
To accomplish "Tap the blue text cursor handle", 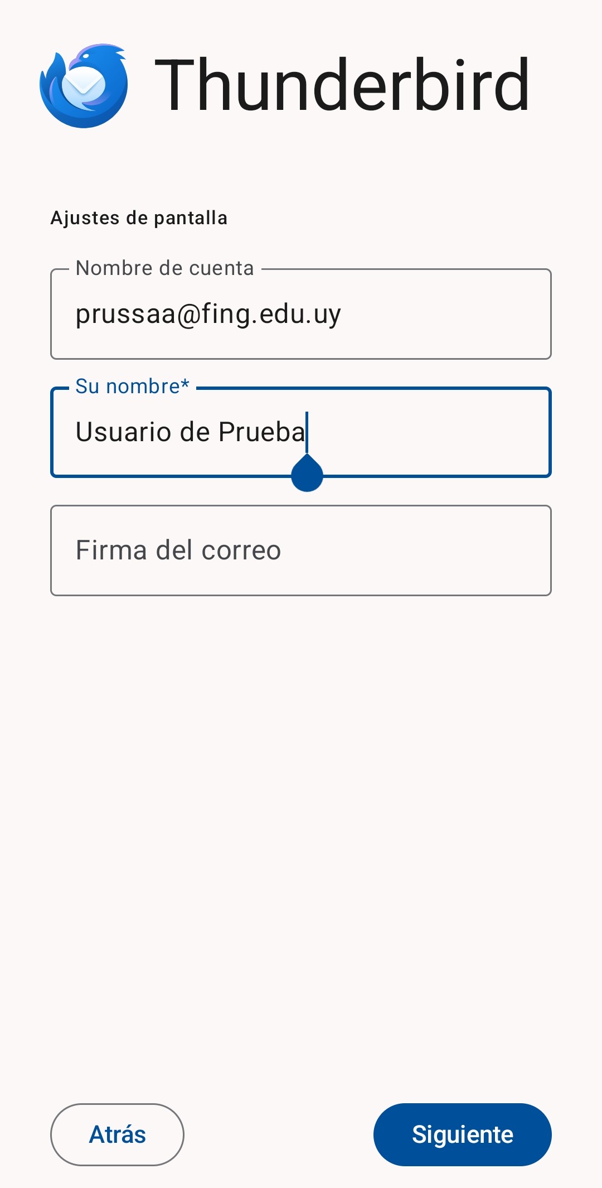I will [x=307, y=475].
